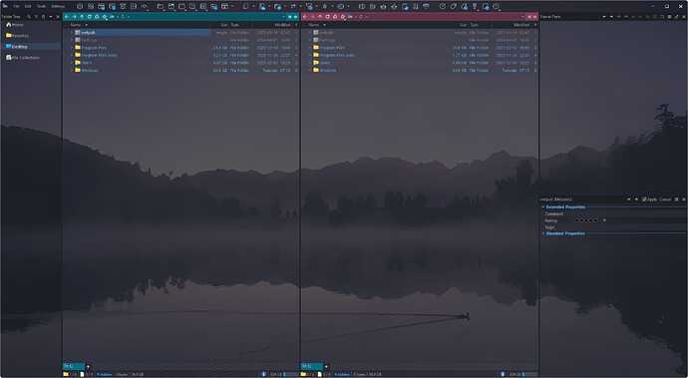688x378 pixels.
Task: Select Users folder in left pane
Action: point(84,63)
